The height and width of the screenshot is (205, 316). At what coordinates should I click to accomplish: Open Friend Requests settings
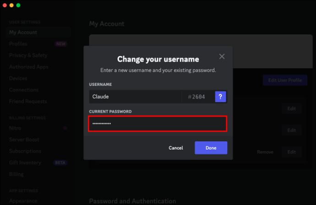28,101
